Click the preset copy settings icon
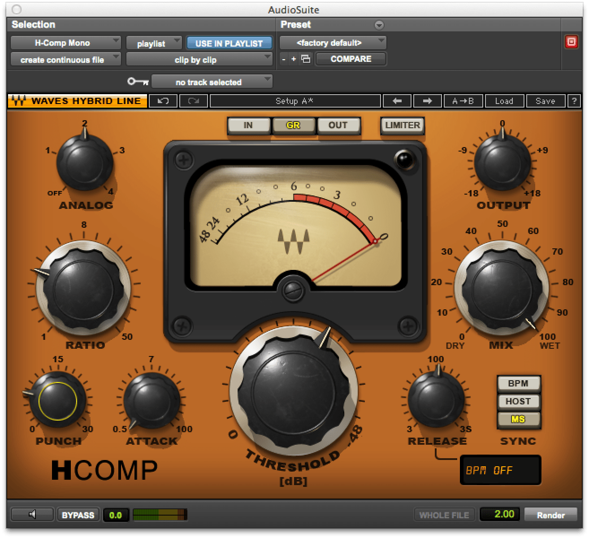This screenshot has height=538, width=589. (306, 59)
